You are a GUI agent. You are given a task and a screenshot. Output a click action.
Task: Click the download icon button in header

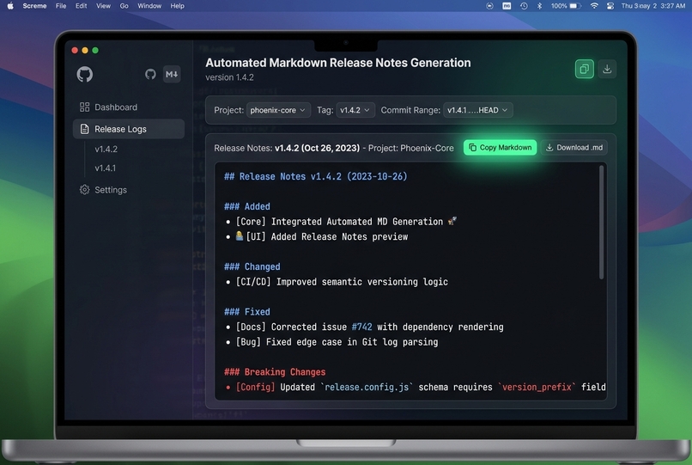point(607,69)
